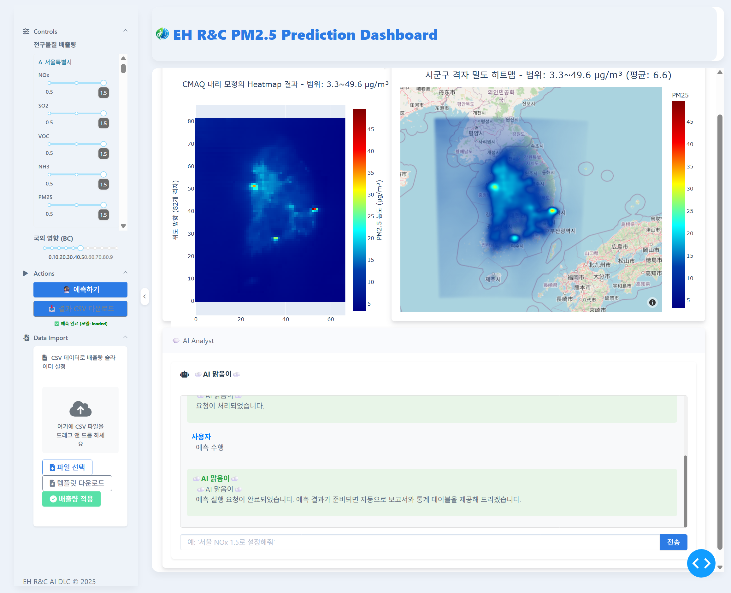Click the NOx slider handle
The height and width of the screenshot is (593, 731).
103,83
